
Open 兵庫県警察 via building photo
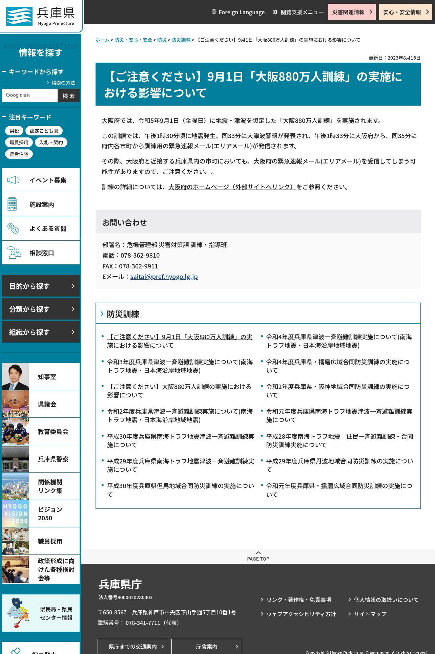coord(15,459)
